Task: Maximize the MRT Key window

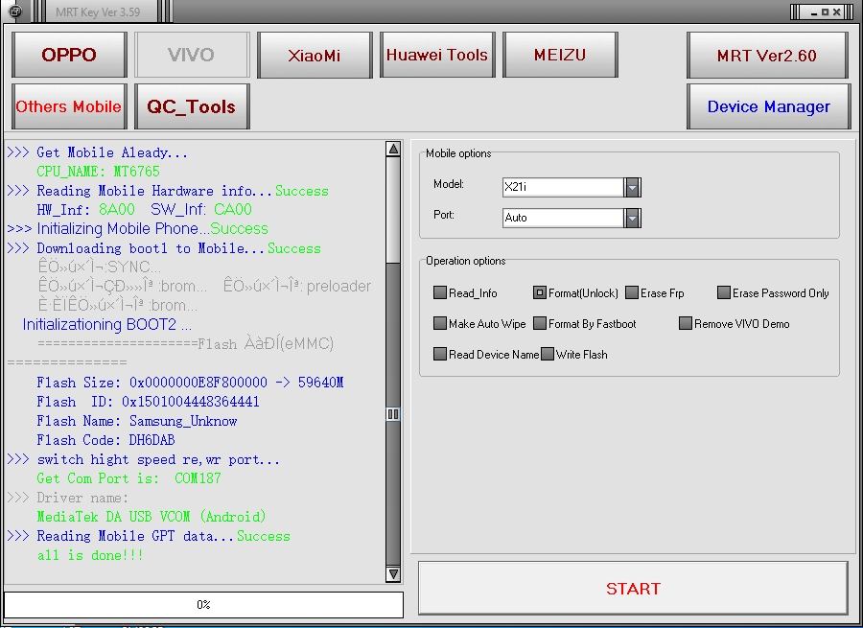Action: [825, 12]
